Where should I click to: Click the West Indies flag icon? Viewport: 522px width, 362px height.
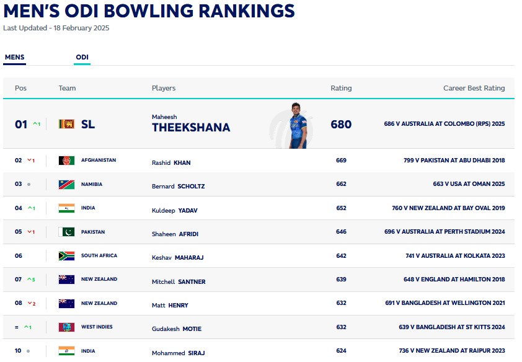click(x=66, y=327)
